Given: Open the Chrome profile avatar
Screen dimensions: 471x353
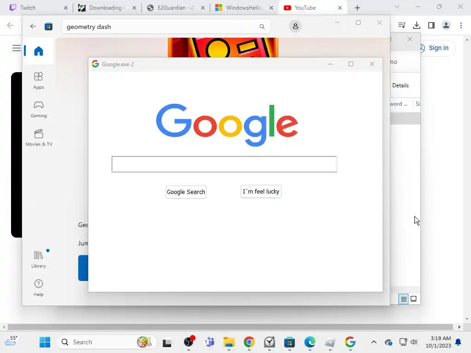Looking at the screenshot, I should (x=446, y=25).
